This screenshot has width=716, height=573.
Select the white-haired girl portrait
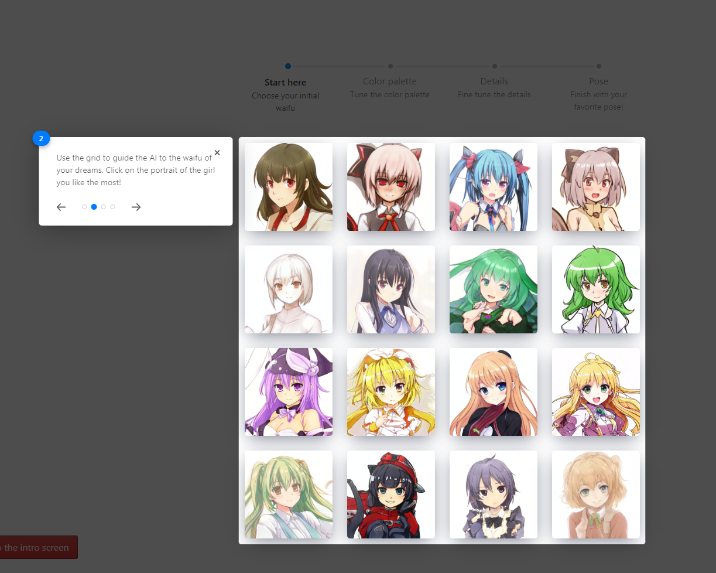289,289
